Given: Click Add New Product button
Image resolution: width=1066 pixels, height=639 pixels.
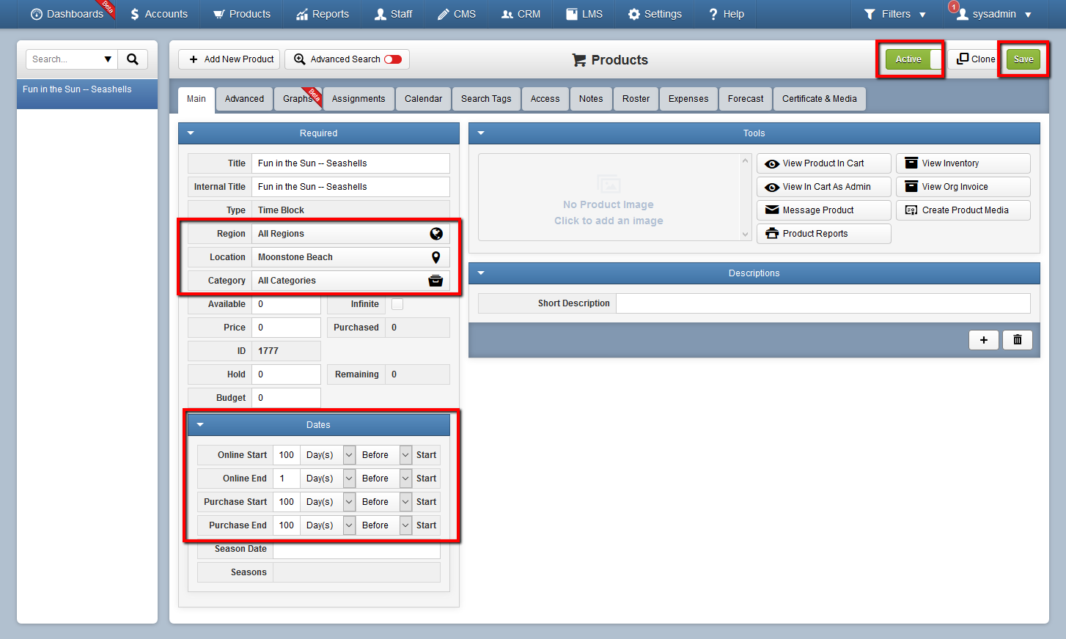Looking at the screenshot, I should tap(229, 59).
